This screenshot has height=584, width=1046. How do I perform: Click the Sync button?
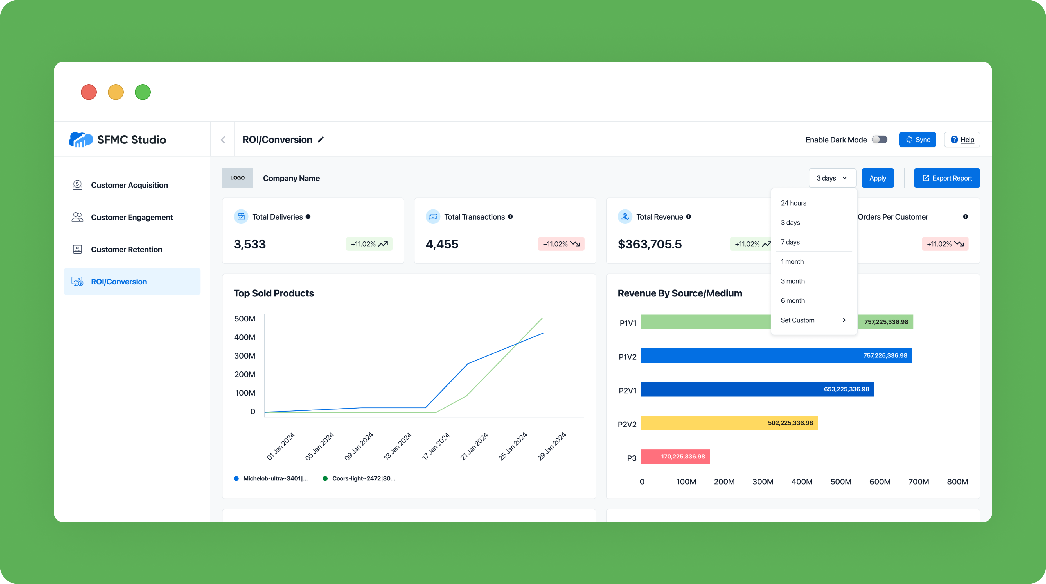(917, 140)
